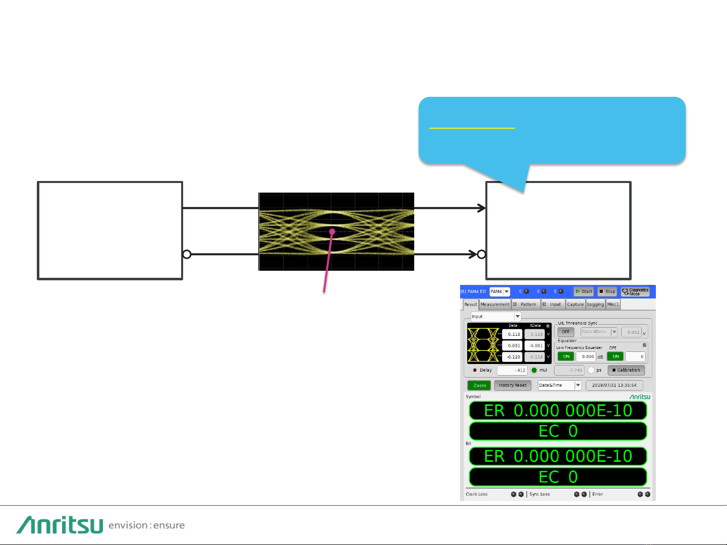Viewport: 727px width, 545px height.
Task: Click the C clock status indicator LED
Action: click(x=526, y=291)
